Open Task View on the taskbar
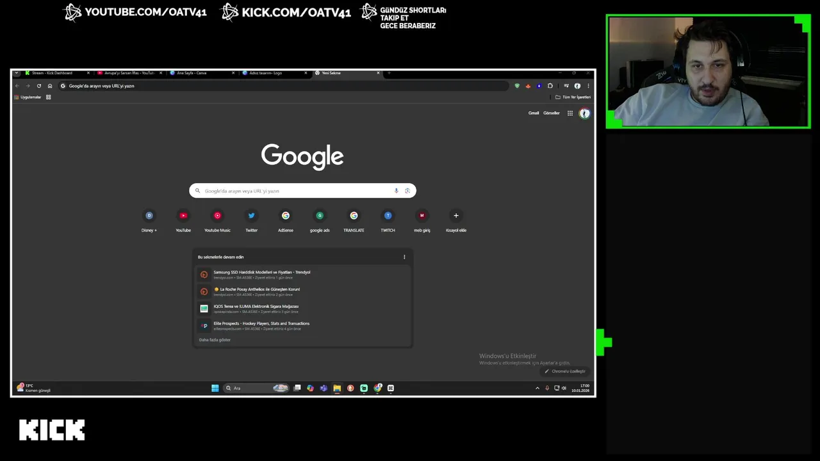 pos(297,388)
